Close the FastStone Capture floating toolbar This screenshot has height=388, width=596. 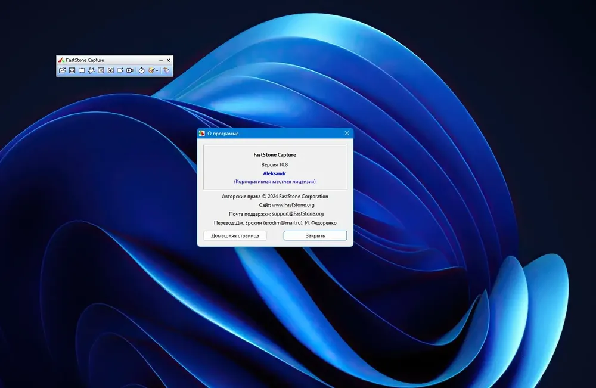click(x=169, y=60)
